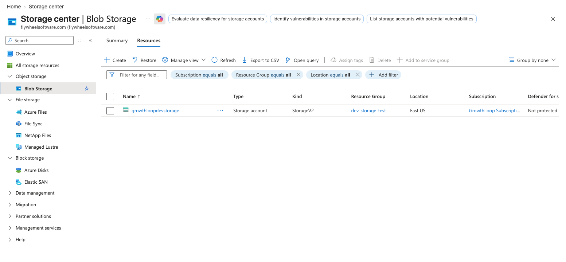Screen dimensions: 566x262
Task: Focus the Filter for any field box
Action: point(137,75)
